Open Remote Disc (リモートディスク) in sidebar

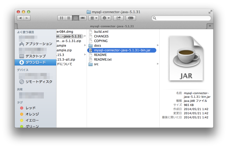36,82
